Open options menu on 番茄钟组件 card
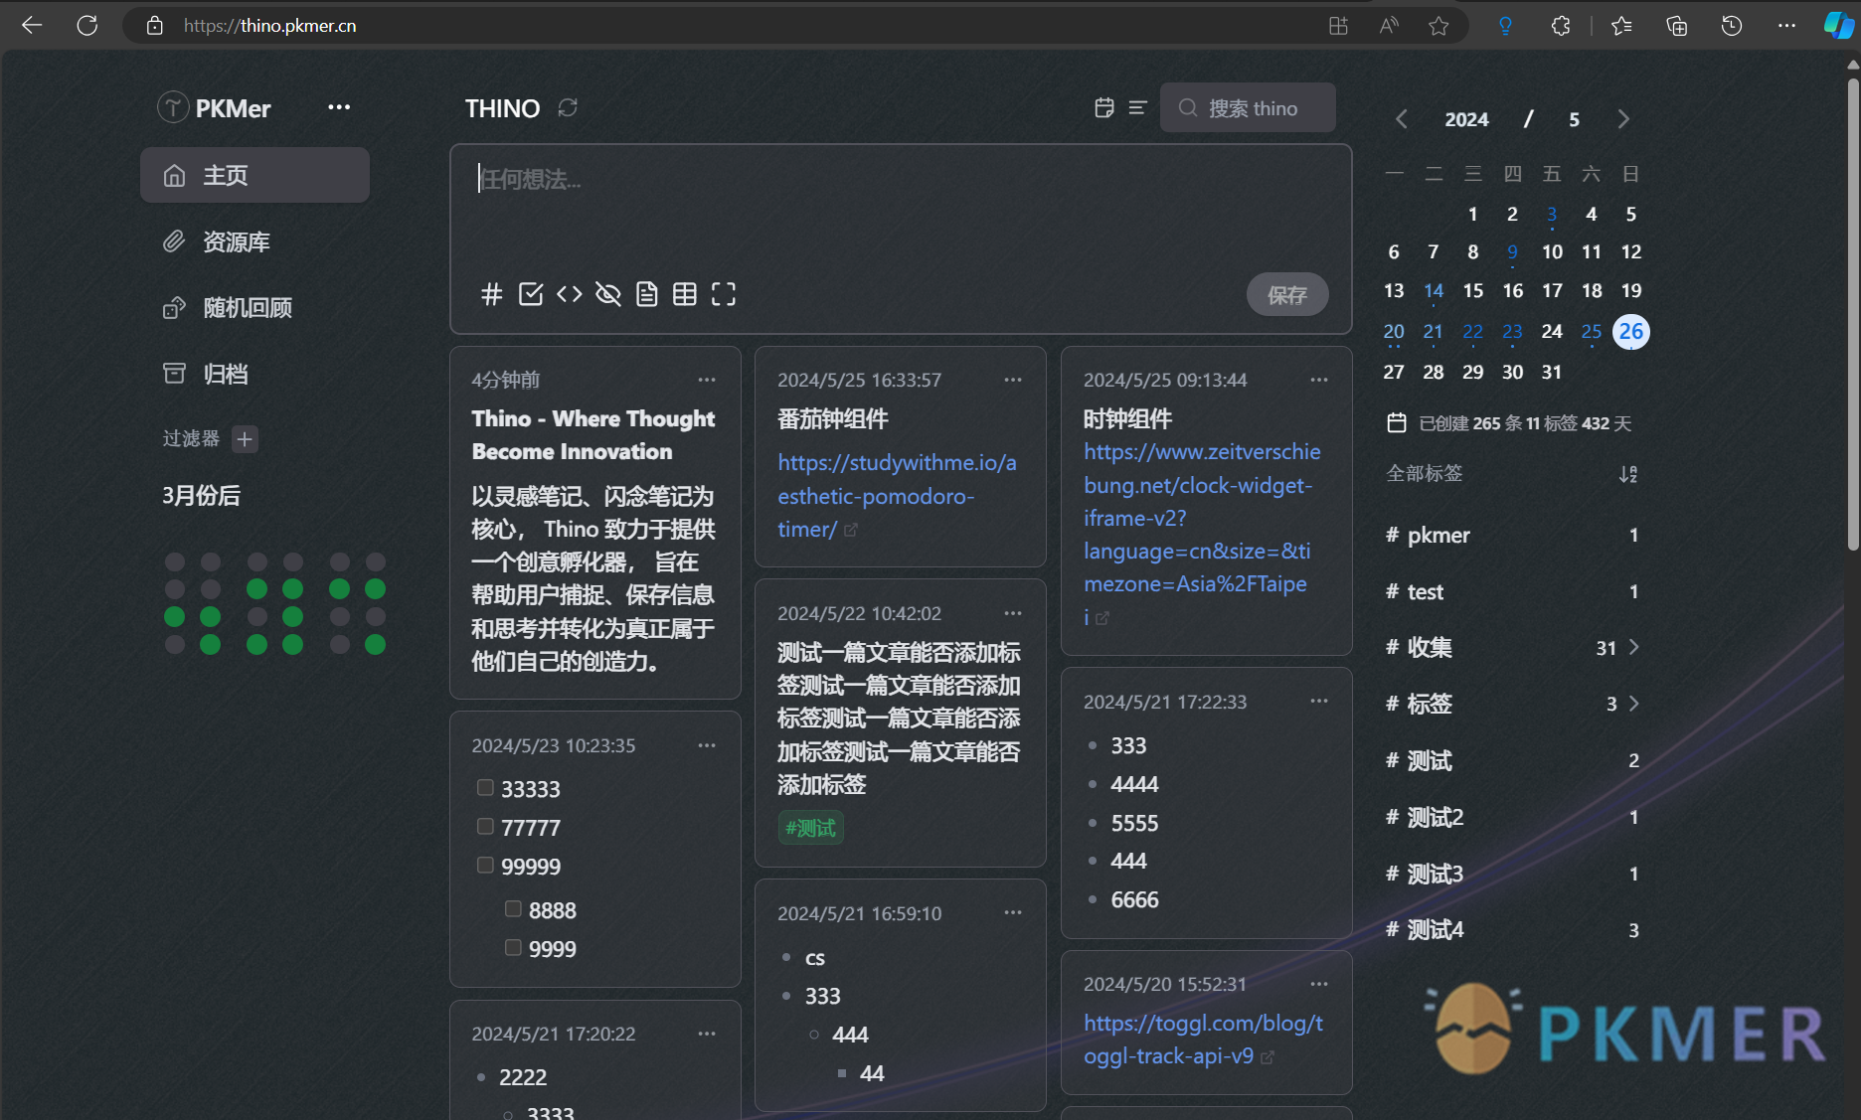The width and height of the screenshot is (1861, 1120). point(1013,380)
